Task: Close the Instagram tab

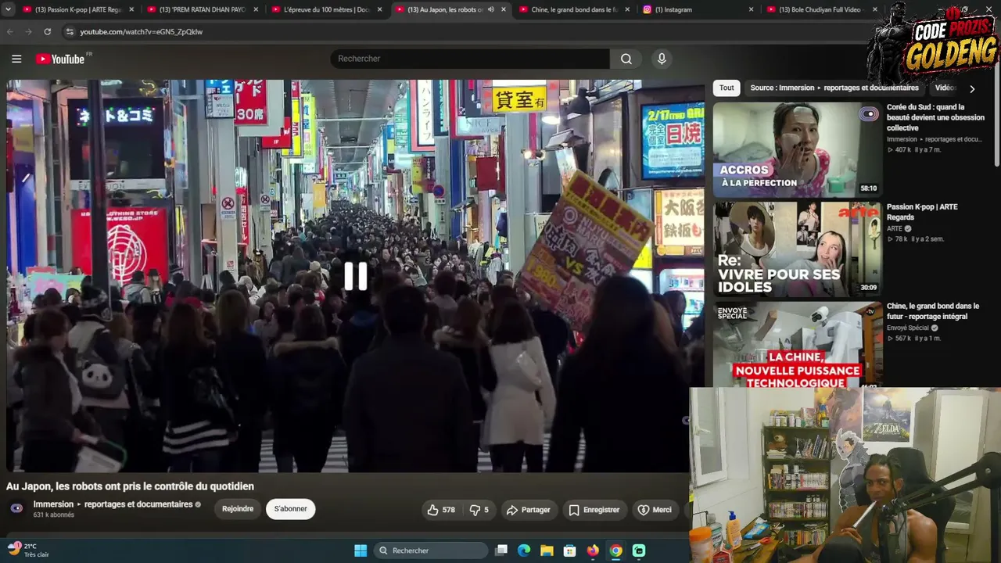Action: click(x=751, y=9)
